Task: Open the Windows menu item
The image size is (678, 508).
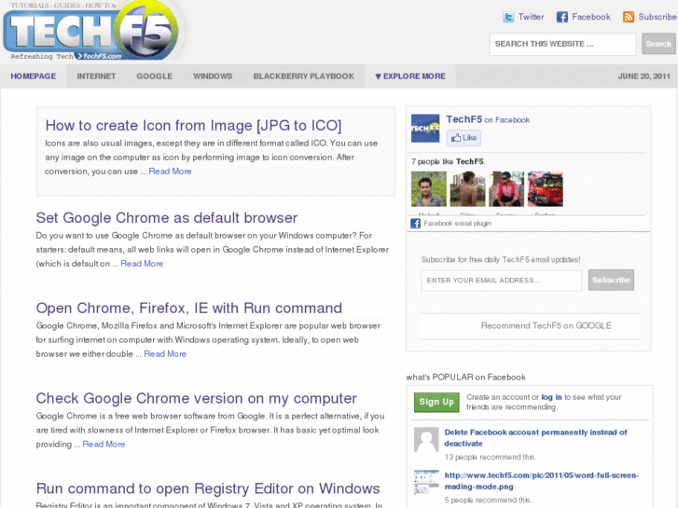Action: coord(213,76)
